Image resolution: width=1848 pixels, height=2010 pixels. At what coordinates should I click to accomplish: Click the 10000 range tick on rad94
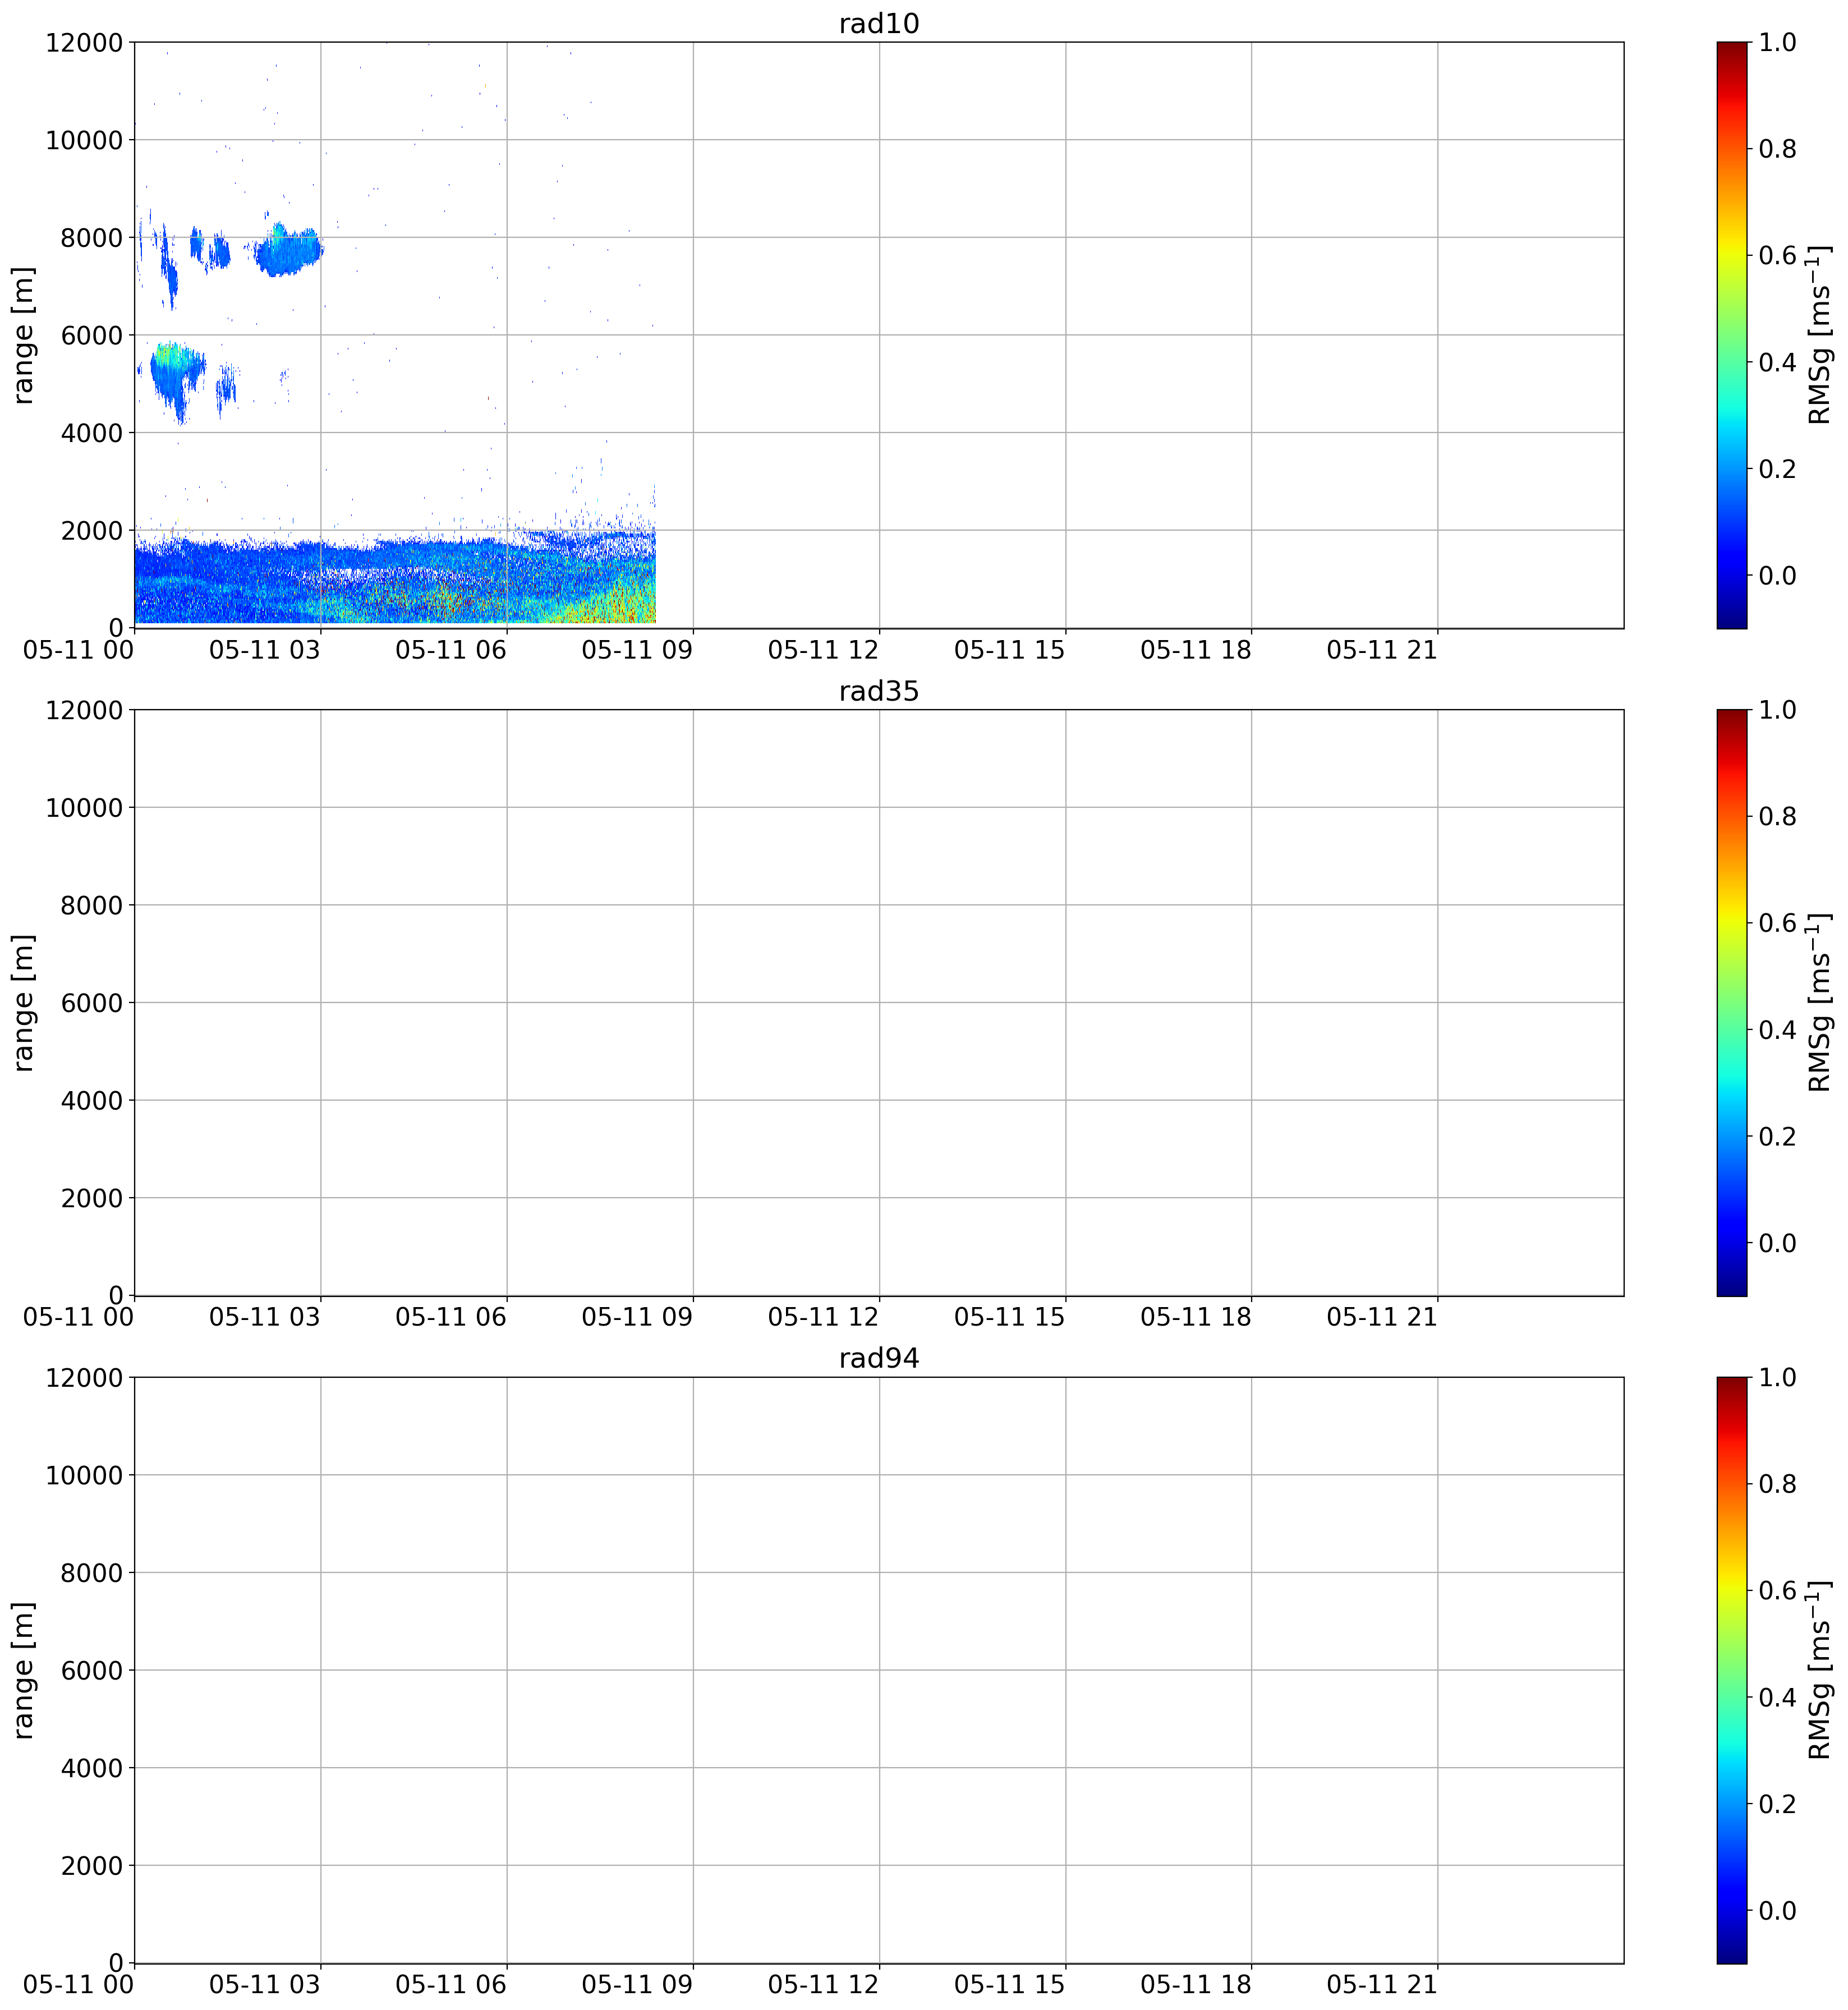84,1475
